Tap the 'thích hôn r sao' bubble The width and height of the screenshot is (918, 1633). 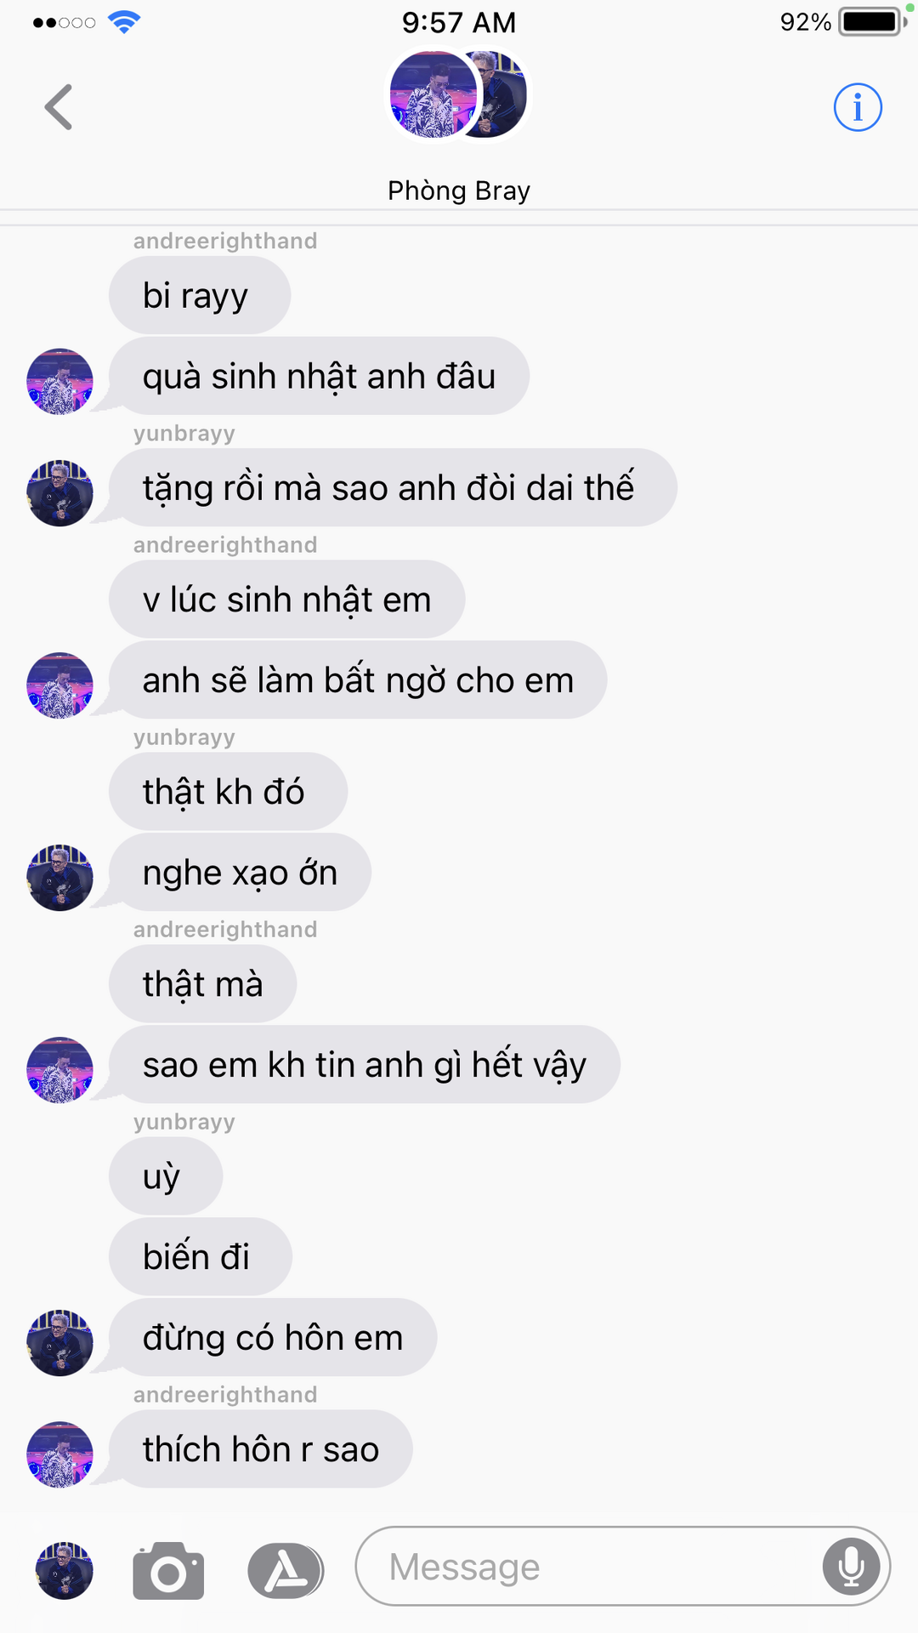[261, 1448]
